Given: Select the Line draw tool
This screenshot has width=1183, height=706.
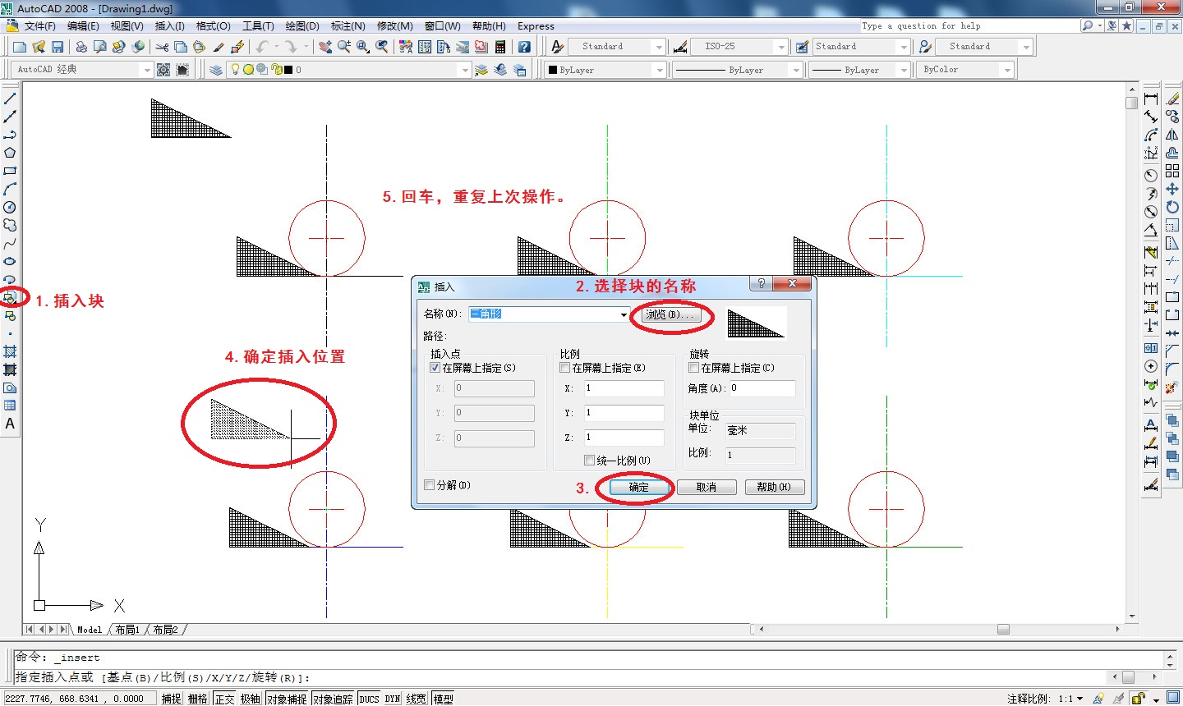Looking at the screenshot, I should pyautogui.click(x=10, y=99).
